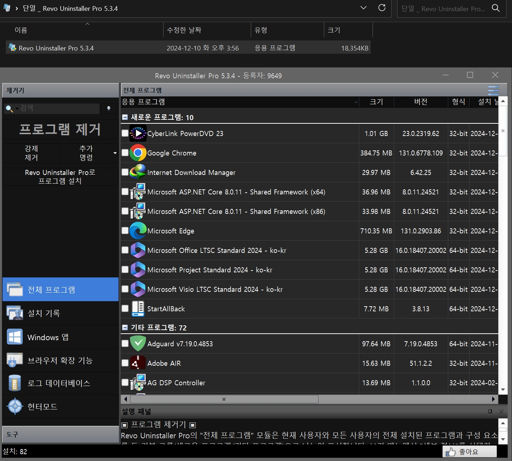Viewport: 512px width, 461px height.
Task: Click the Adguard shield icon
Action: pyautogui.click(x=138, y=344)
